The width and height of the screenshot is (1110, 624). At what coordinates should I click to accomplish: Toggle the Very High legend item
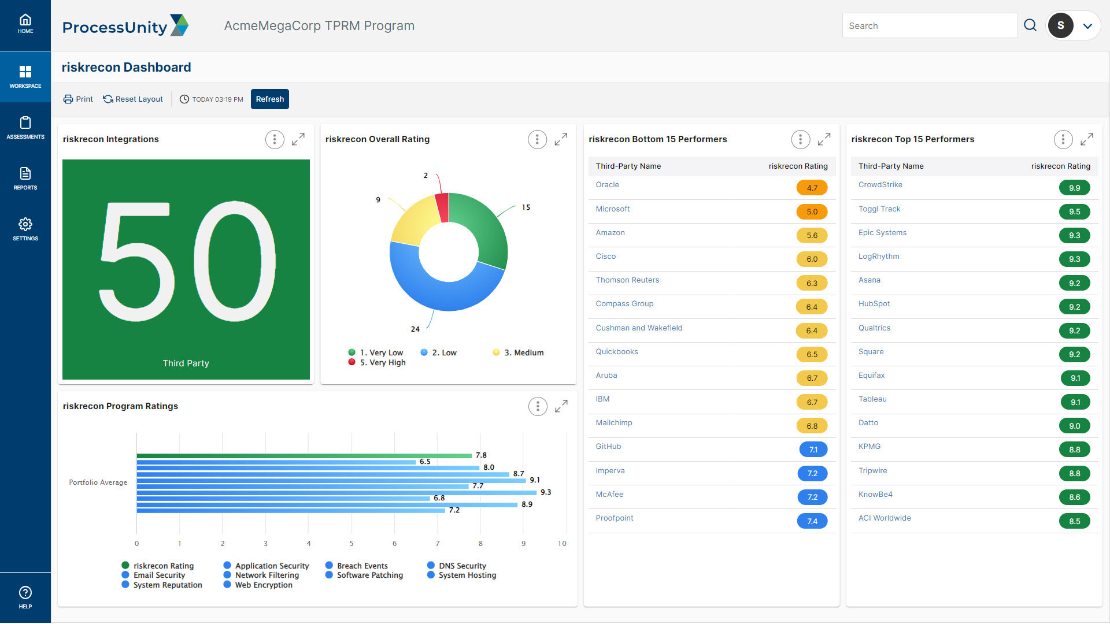click(x=377, y=362)
